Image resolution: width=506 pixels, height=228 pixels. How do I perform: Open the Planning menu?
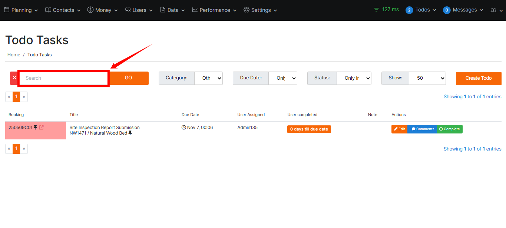point(21,10)
